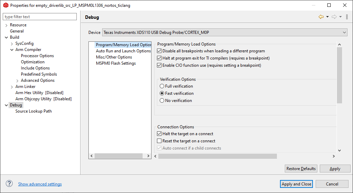Click the help question mark icon
Screen dimensions: 353x193
9,184
